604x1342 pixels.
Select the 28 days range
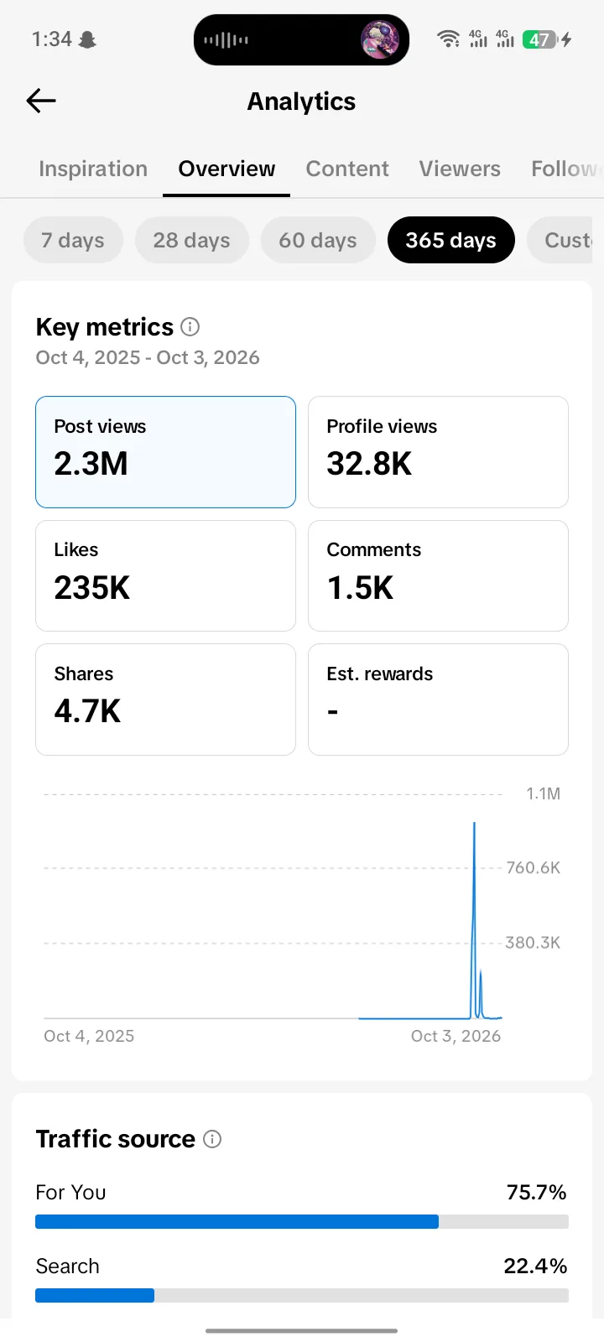click(191, 240)
